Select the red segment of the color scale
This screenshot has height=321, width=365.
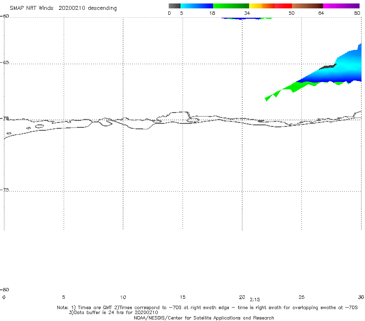click(x=283, y=6)
